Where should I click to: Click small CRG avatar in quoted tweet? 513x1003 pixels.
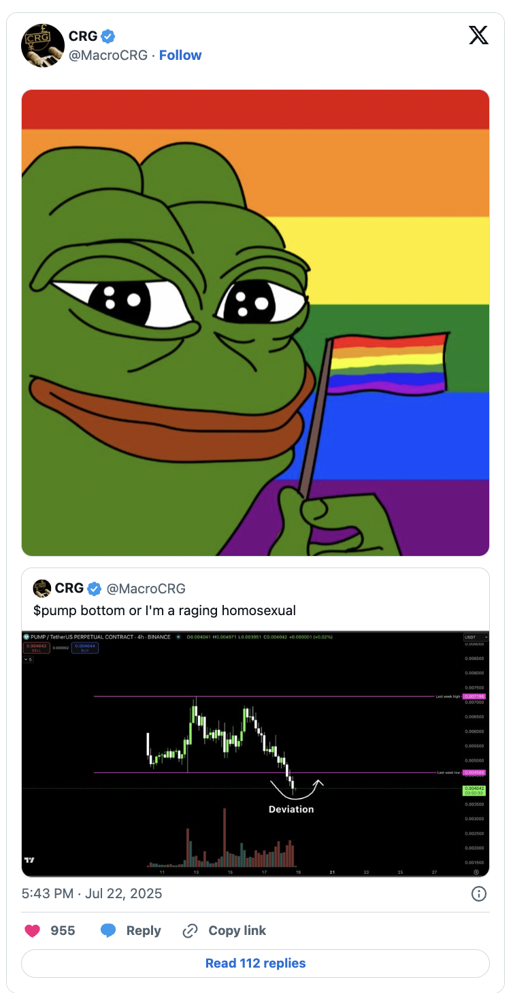[x=42, y=588]
